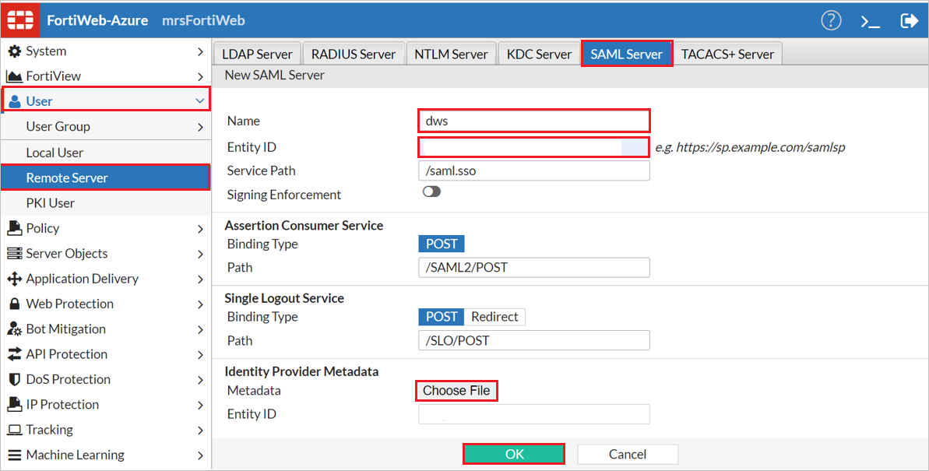Viewport: 929px width, 471px height.
Task: Click the FortiWeb-Azure title text
Action: click(x=98, y=21)
